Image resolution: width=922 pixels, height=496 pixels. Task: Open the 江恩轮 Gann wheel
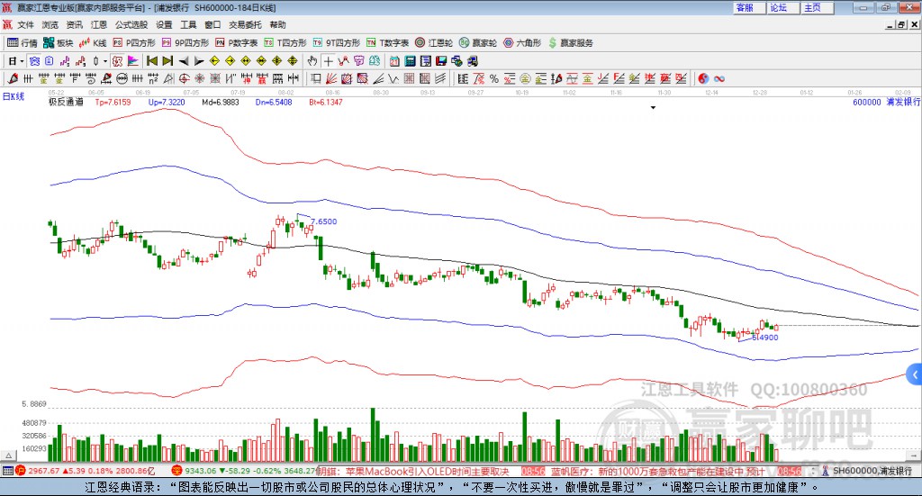pyautogui.click(x=434, y=43)
